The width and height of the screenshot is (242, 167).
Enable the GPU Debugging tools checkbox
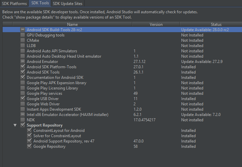(x=22, y=35)
